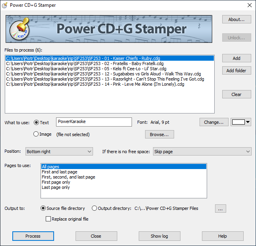Viewport: 256px width, 246px height.
Task: Clear the files list
Action: [x=237, y=94]
